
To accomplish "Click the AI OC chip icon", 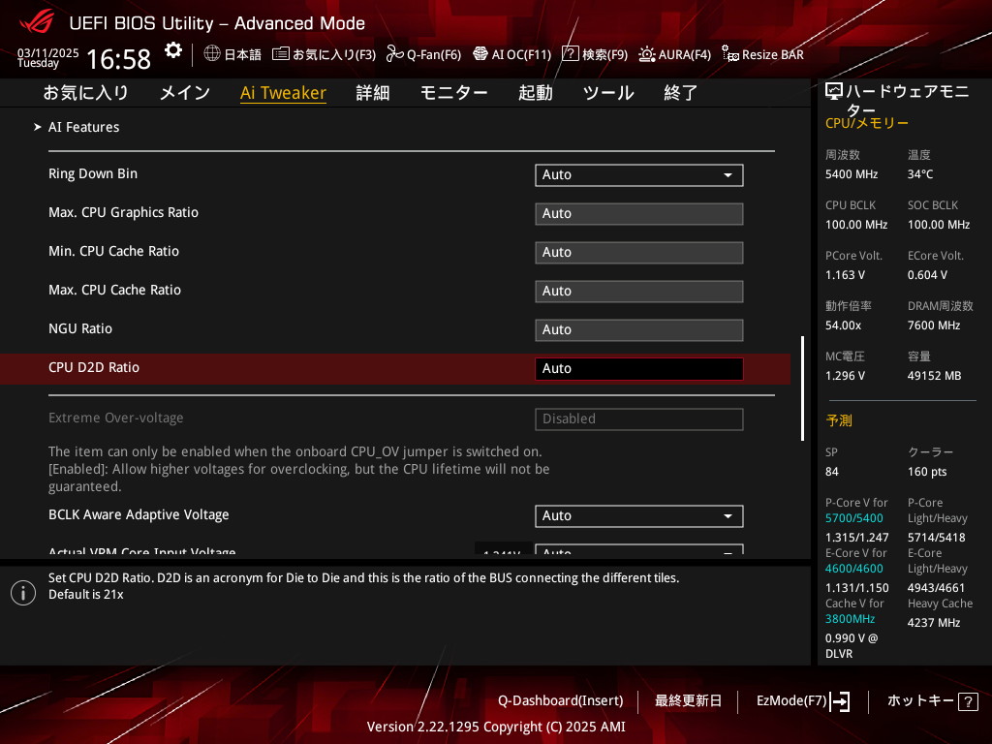I will (x=480, y=54).
